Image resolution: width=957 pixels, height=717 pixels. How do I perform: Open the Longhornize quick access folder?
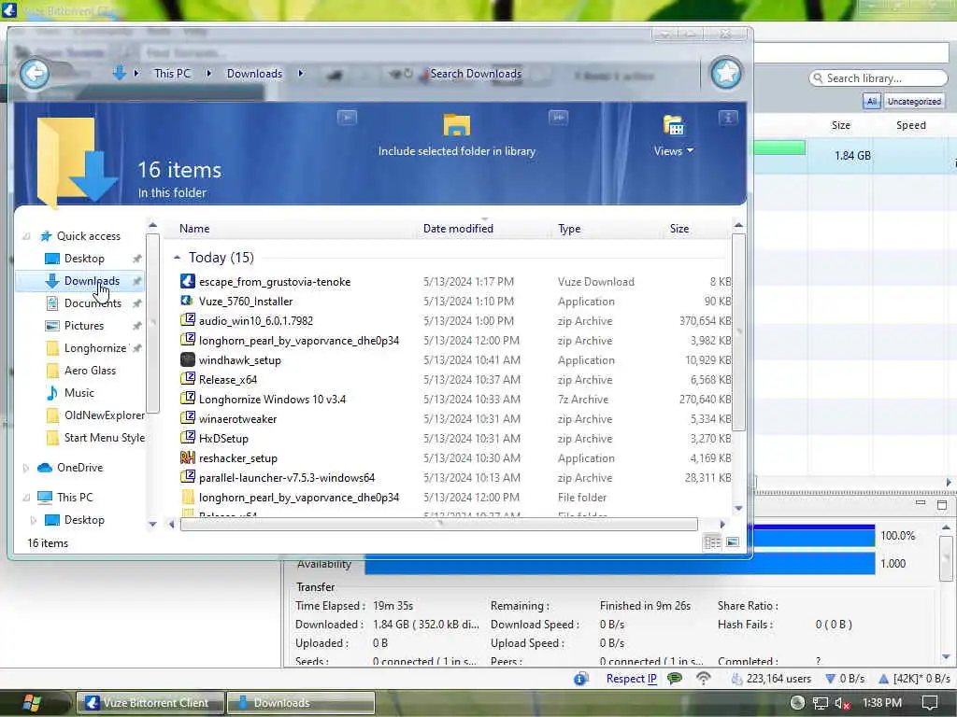(x=95, y=348)
